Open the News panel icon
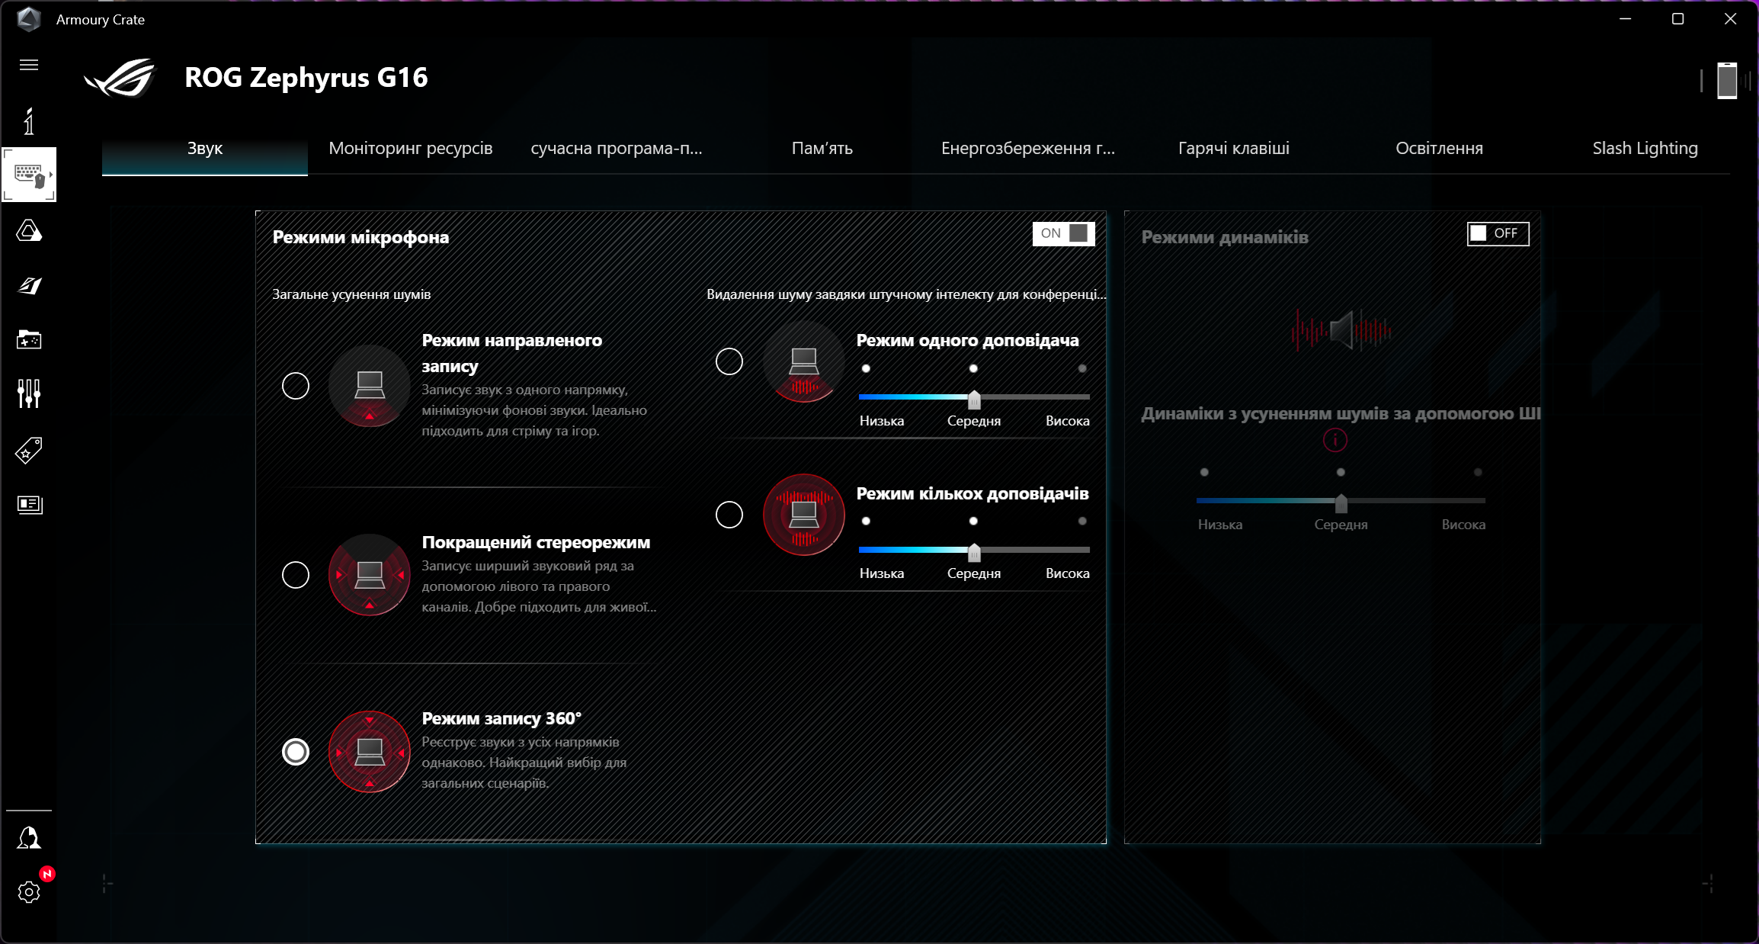 (x=29, y=505)
